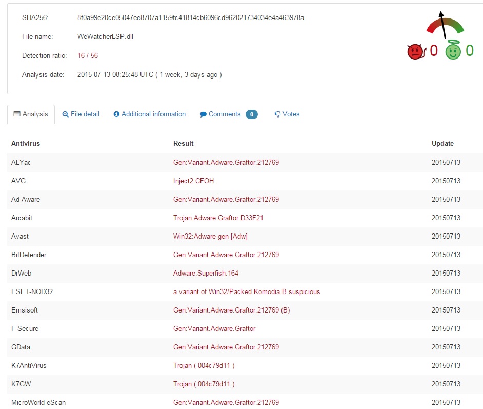
Task: Click the red devil malicious vote icon
Action: click(x=417, y=51)
